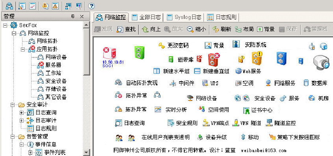Click the 更改密码 key icon
Screen dimensions: 333x156
pyautogui.click(x=162, y=45)
